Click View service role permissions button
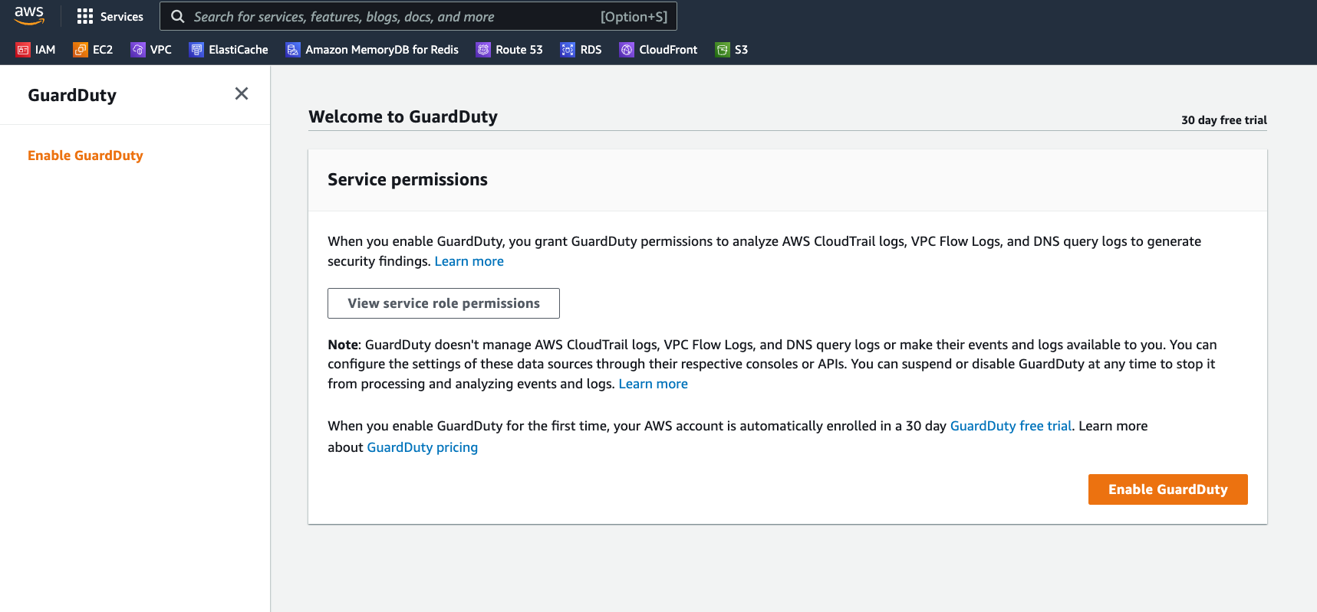 pos(443,303)
